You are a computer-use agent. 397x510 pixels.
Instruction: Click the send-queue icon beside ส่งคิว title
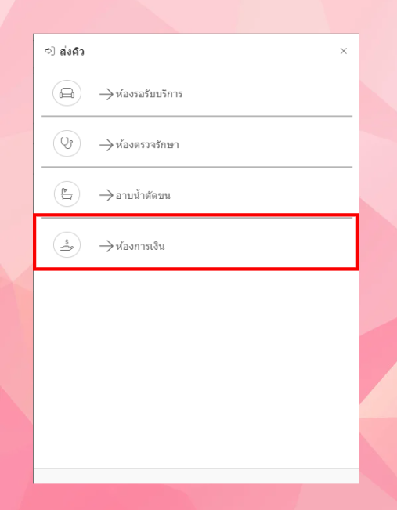50,52
